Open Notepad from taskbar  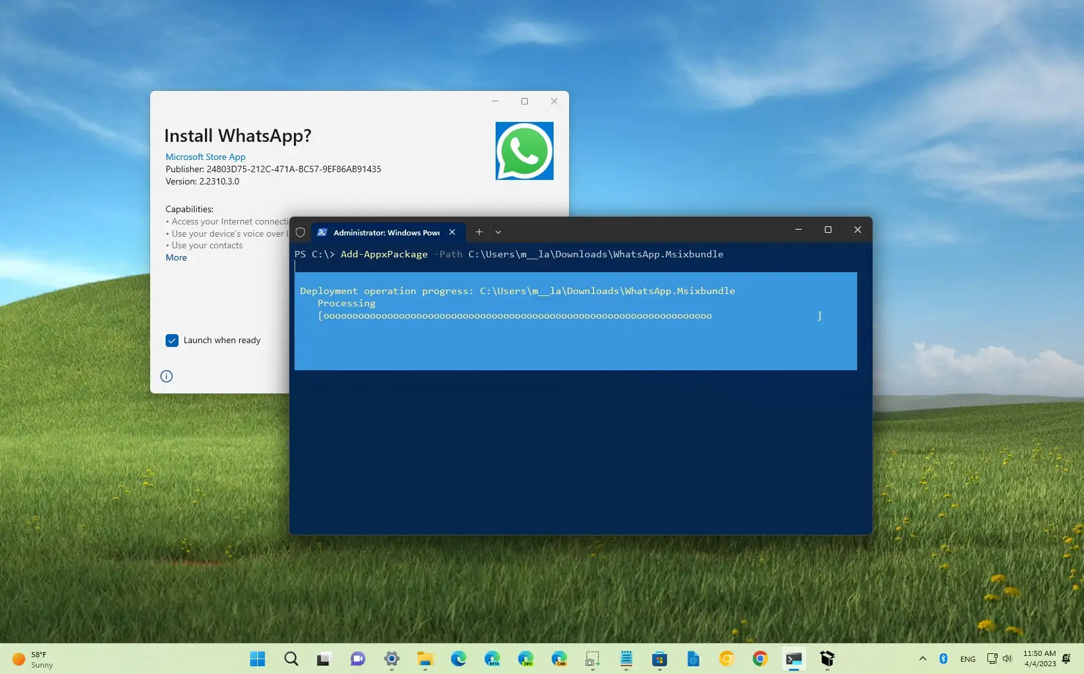point(626,659)
